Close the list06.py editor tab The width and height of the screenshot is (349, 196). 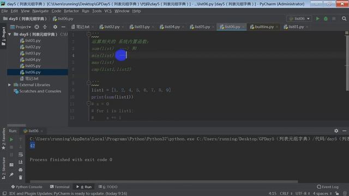pos(244,27)
